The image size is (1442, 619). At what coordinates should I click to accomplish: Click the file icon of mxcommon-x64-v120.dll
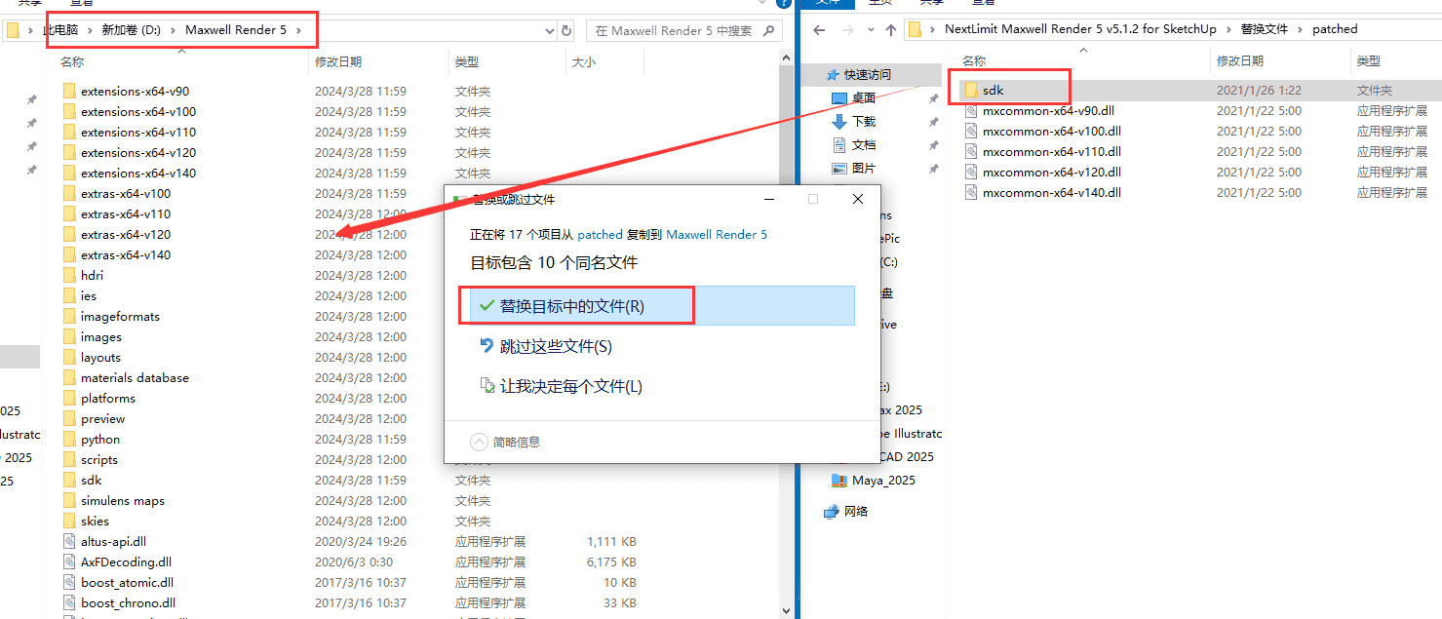970,172
